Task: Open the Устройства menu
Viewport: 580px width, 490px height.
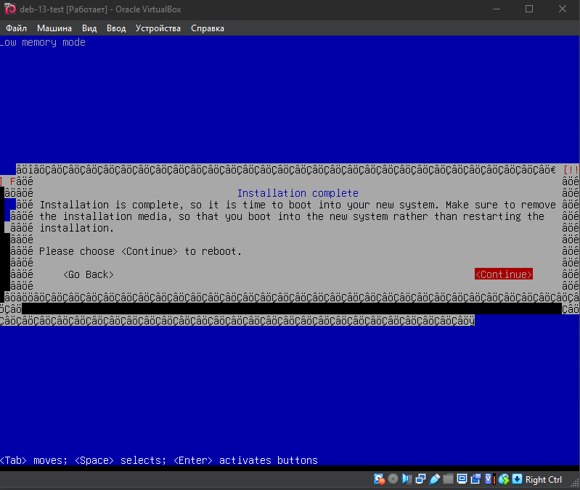Action: [158, 28]
